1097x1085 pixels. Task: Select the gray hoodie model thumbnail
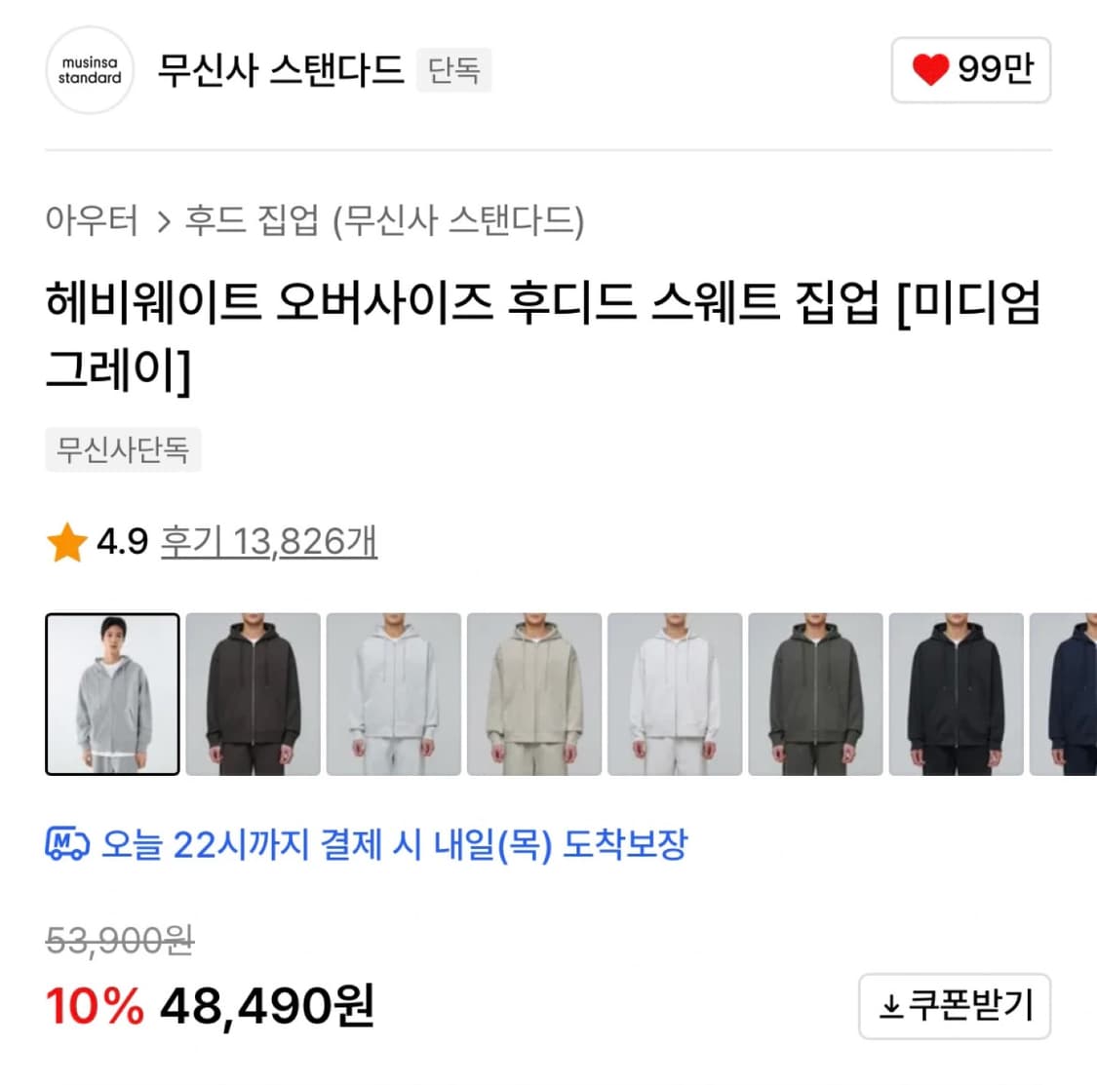tap(111, 694)
